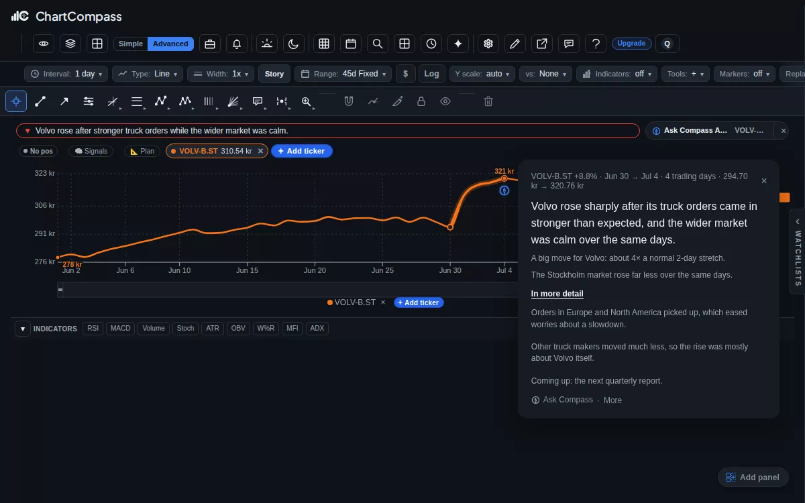This screenshot has width=805, height=503.
Task: Toggle the Story button
Action: click(x=274, y=74)
